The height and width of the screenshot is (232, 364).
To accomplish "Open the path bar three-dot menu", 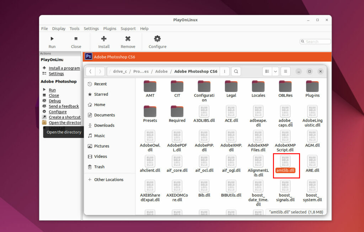I will 224,71.
